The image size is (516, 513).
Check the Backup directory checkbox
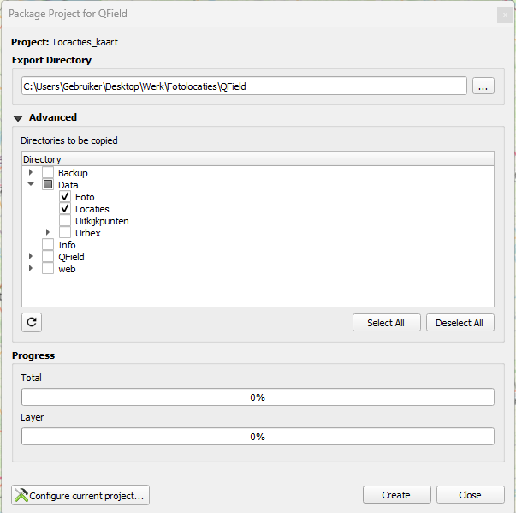(x=48, y=172)
